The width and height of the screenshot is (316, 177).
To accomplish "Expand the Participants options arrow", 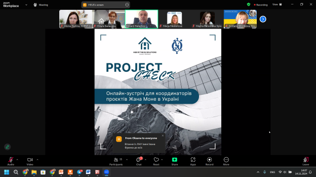I will tap(127, 160).
